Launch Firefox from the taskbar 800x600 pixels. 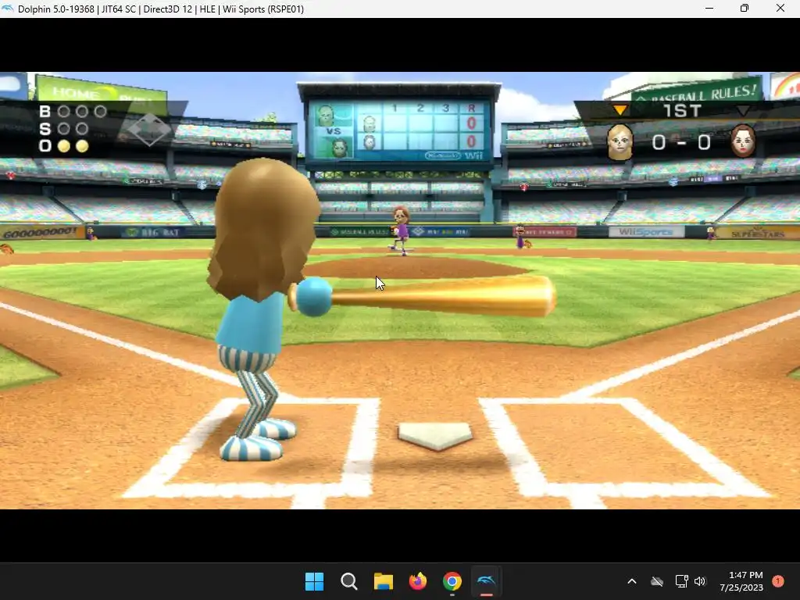coord(418,581)
